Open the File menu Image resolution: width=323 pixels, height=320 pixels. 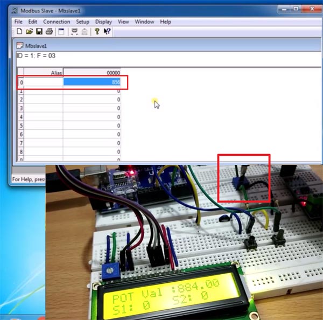click(18, 22)
